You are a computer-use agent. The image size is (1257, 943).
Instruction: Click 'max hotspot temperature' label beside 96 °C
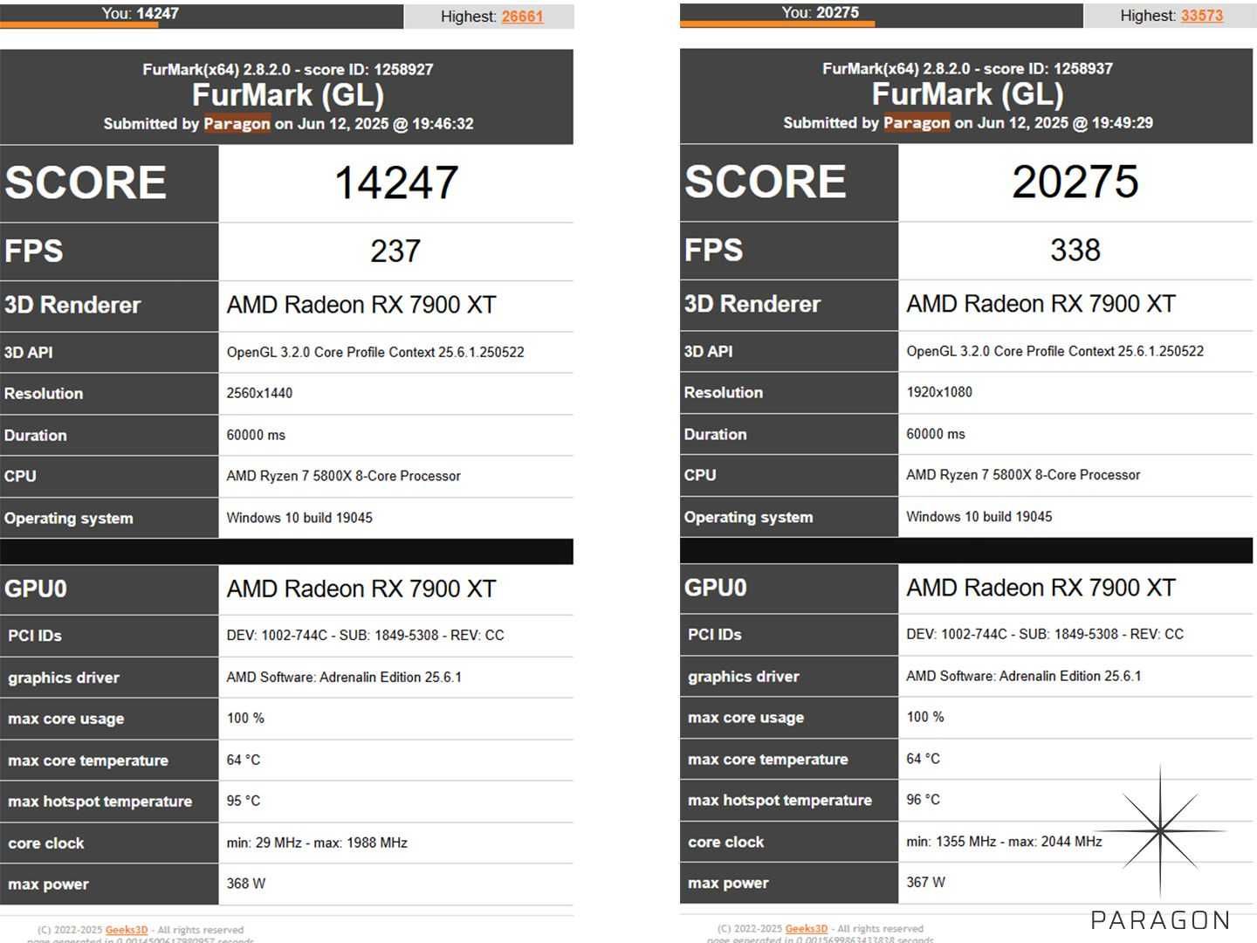click(x=780, y=801)
